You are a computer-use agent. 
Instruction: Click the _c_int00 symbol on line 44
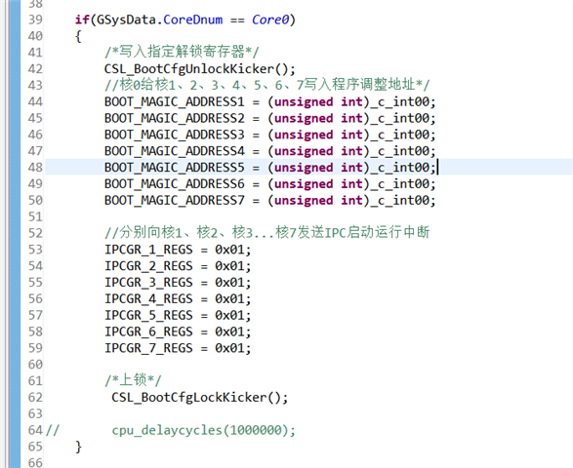[400, 101]
